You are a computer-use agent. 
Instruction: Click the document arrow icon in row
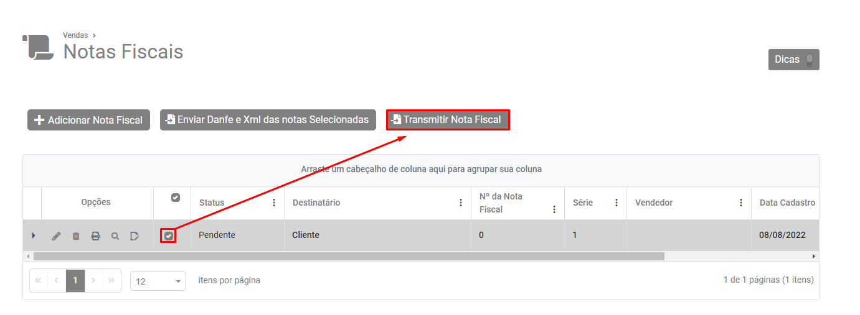(135, 236)
